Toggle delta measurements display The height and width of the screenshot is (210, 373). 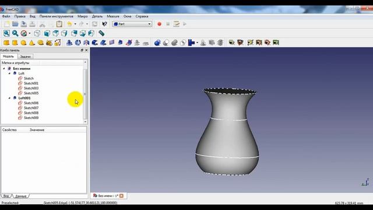pos(276,43)
